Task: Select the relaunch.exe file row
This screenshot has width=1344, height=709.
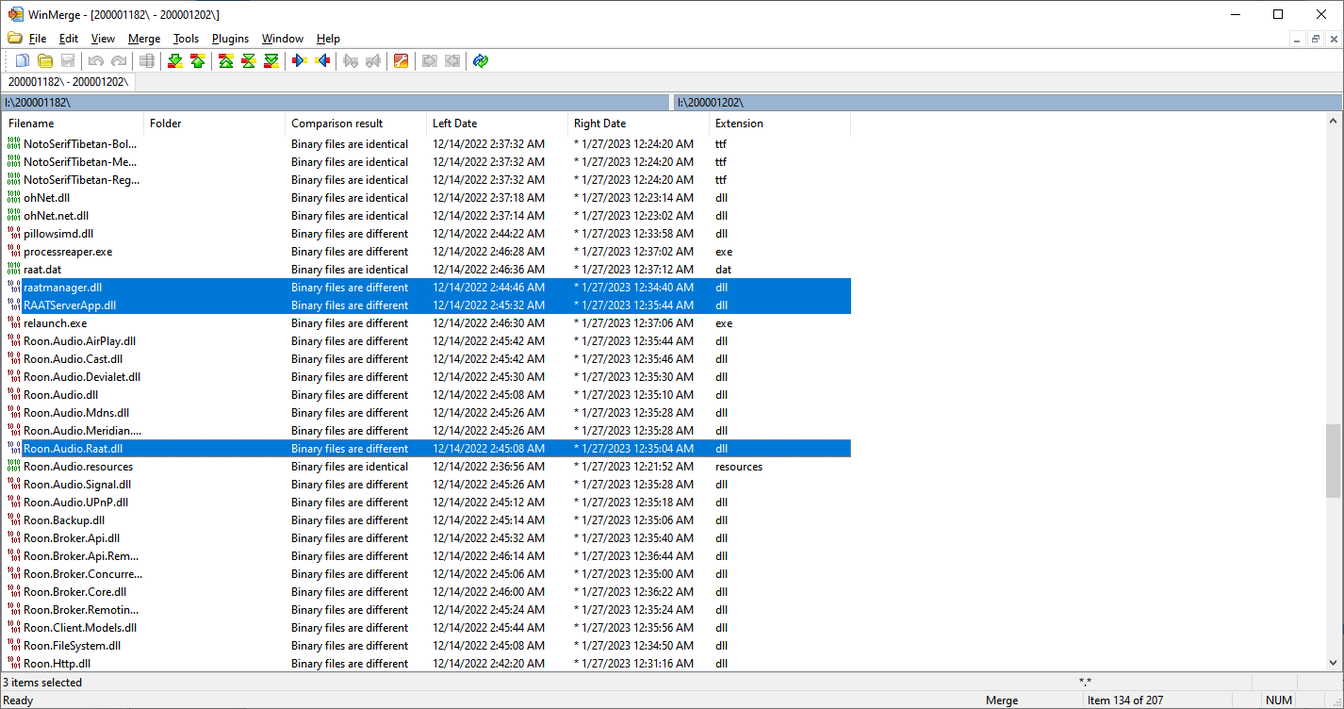Action: coord(55,323)
